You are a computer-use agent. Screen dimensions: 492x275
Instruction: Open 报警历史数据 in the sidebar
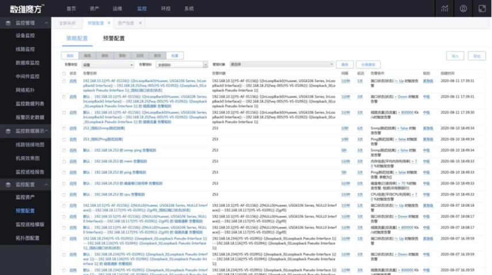coord(30,117)
